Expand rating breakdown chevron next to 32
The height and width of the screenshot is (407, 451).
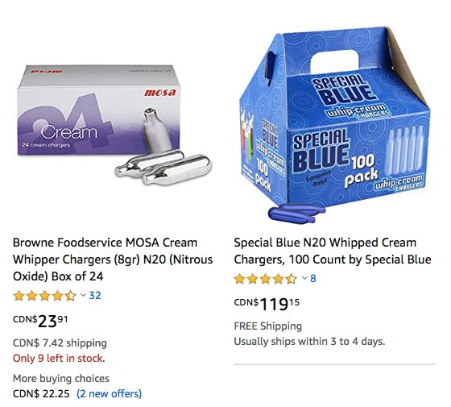[83, 295]
